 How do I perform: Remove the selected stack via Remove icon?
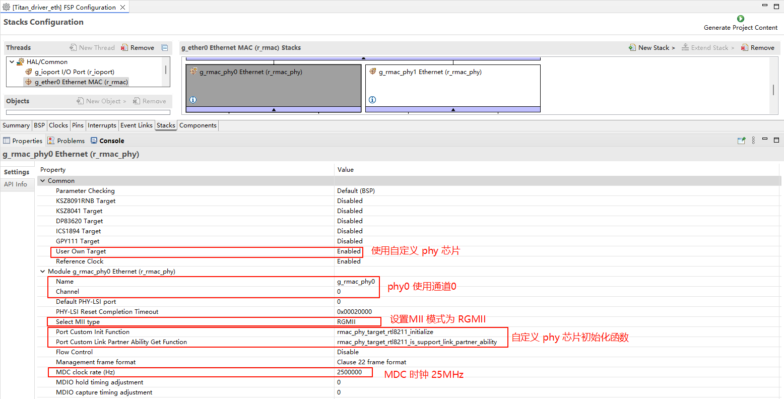(744, 48)
